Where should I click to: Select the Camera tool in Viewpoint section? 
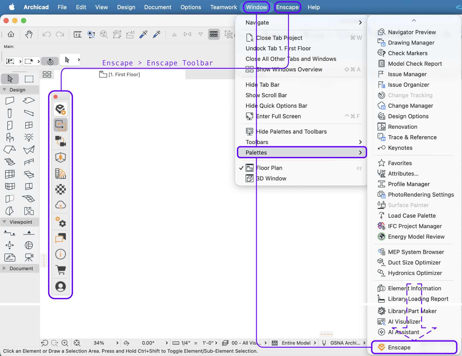29,257
